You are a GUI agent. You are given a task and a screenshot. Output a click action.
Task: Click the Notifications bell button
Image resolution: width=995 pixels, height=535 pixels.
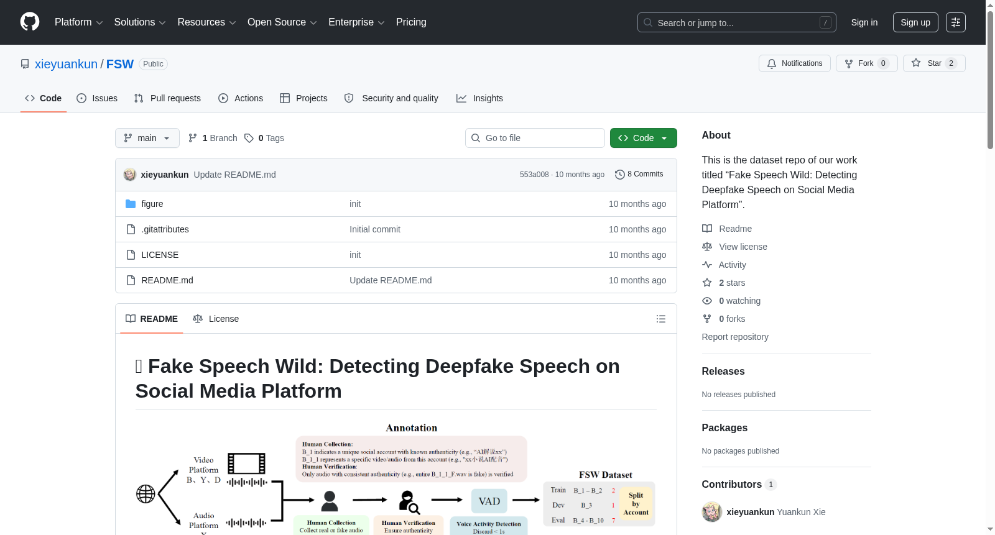click(794, 63)
